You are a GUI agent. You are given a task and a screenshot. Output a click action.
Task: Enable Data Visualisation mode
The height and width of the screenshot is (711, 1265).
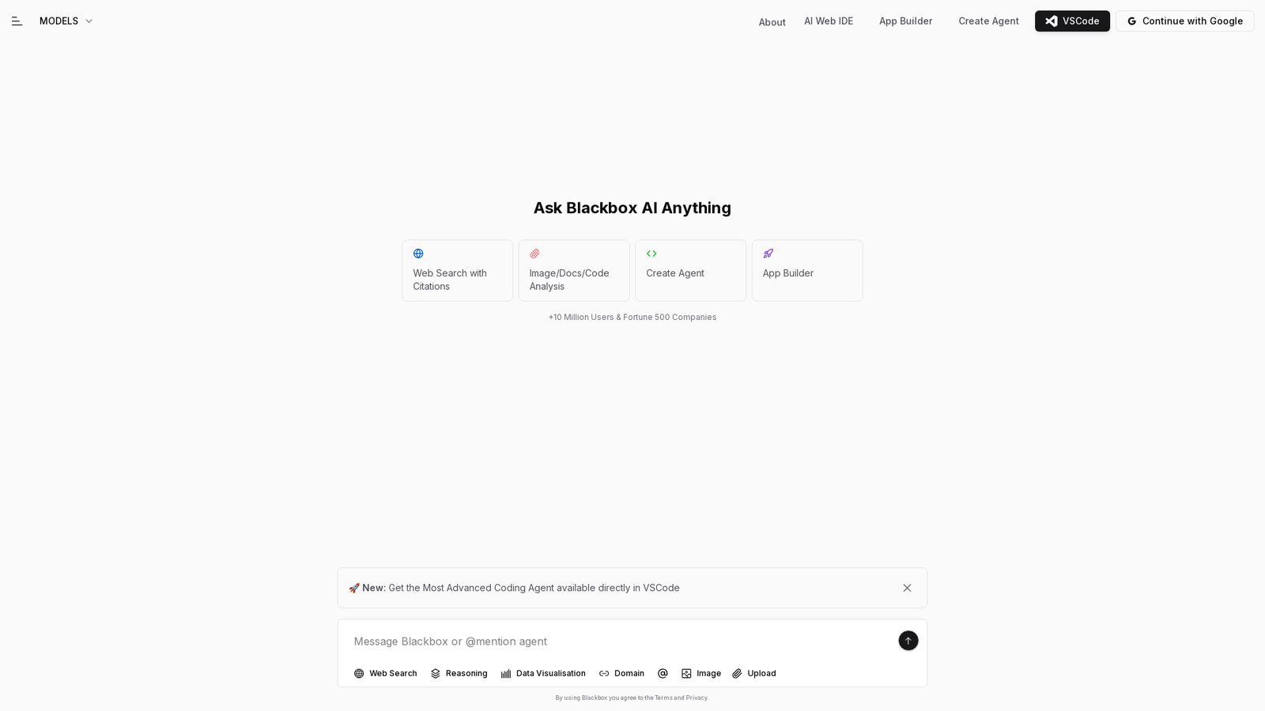543,674
